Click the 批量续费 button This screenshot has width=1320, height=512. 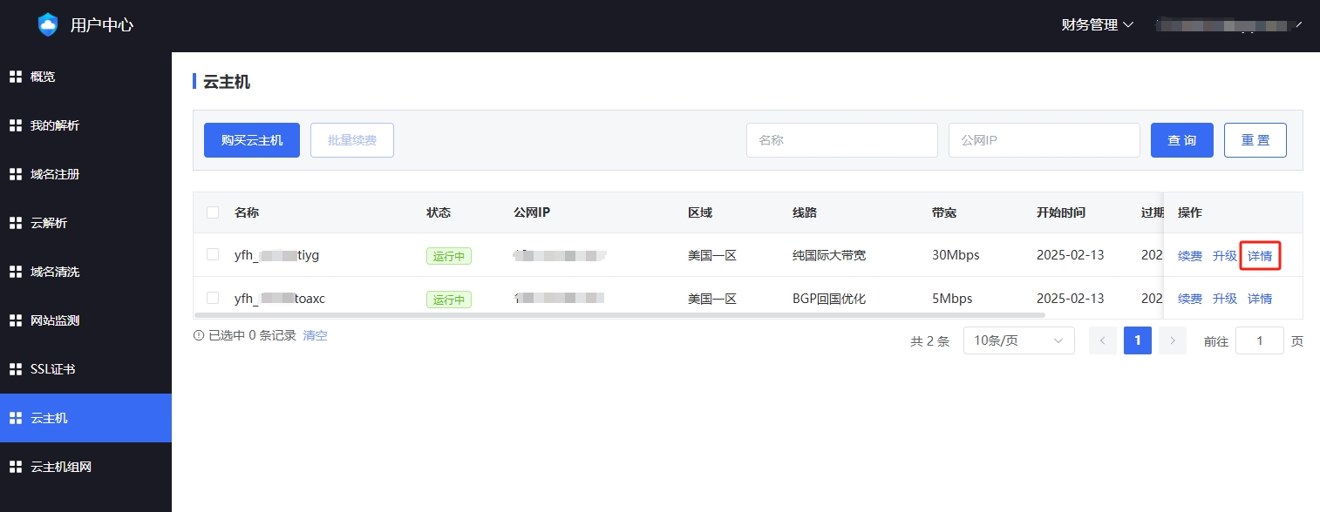tap(352, 140)
